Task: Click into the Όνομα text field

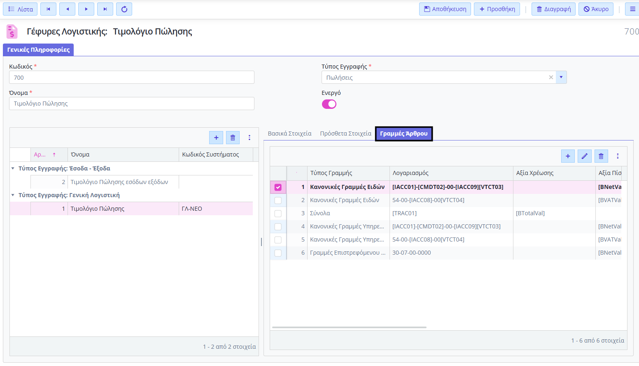Action: 131,104
